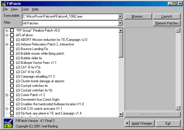Screen dimensions: 184x130
Task: Open the Tools menu
Action: point(25,9)
